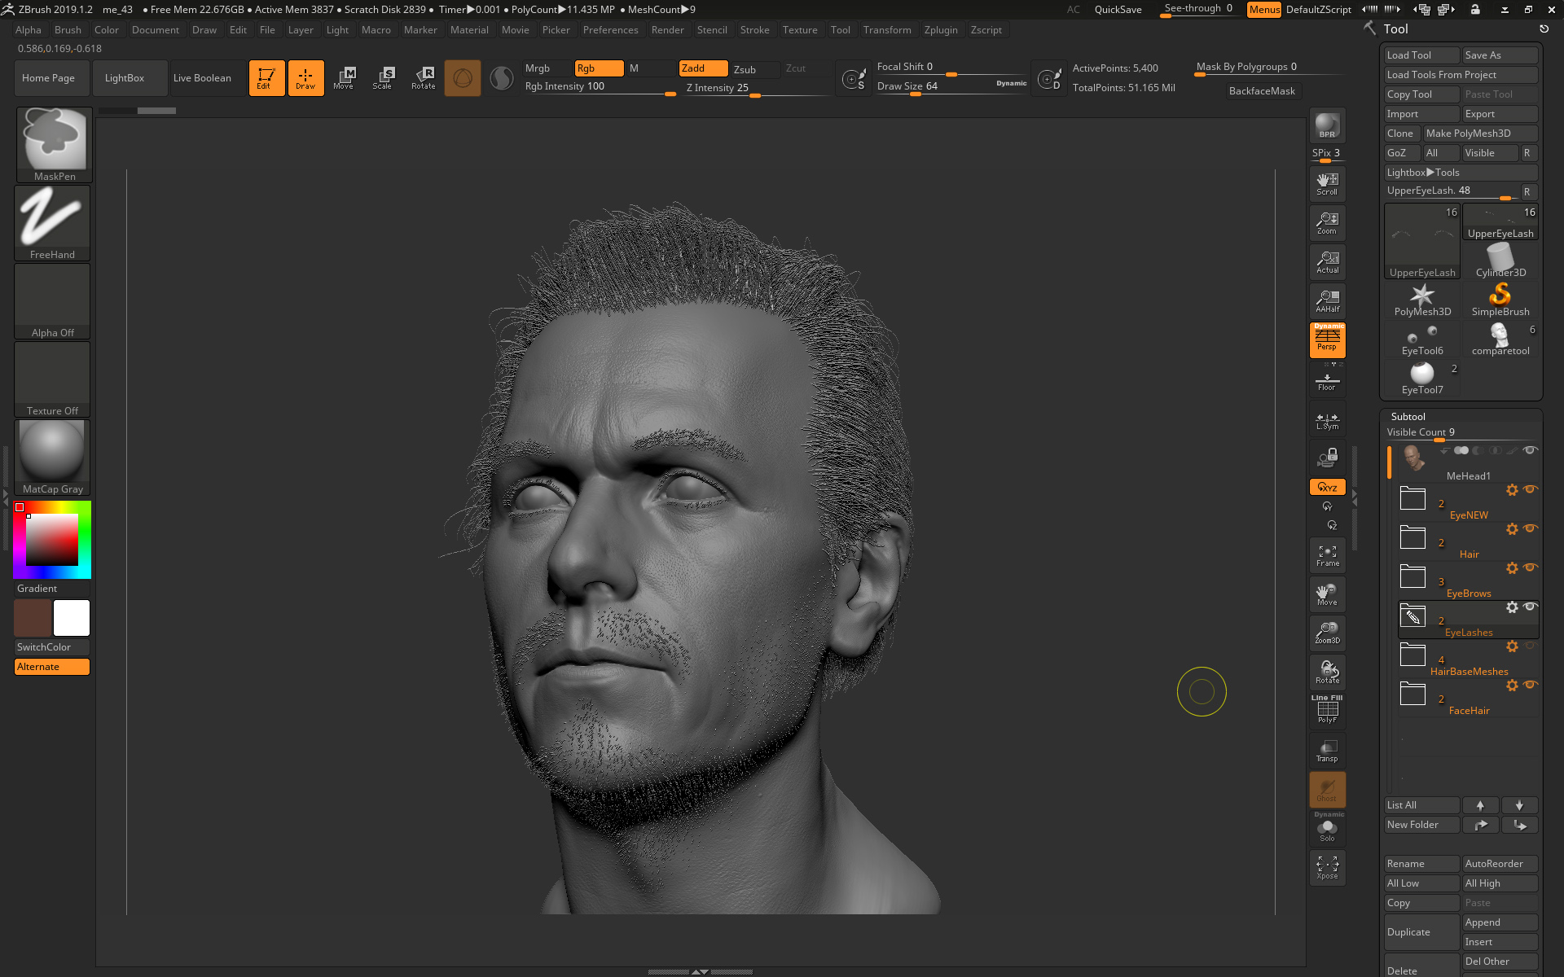The height and width of the screenshot is (977, 1564).
Task: Toggle Zadd sculpt mode
Action: tap(703, 68)
